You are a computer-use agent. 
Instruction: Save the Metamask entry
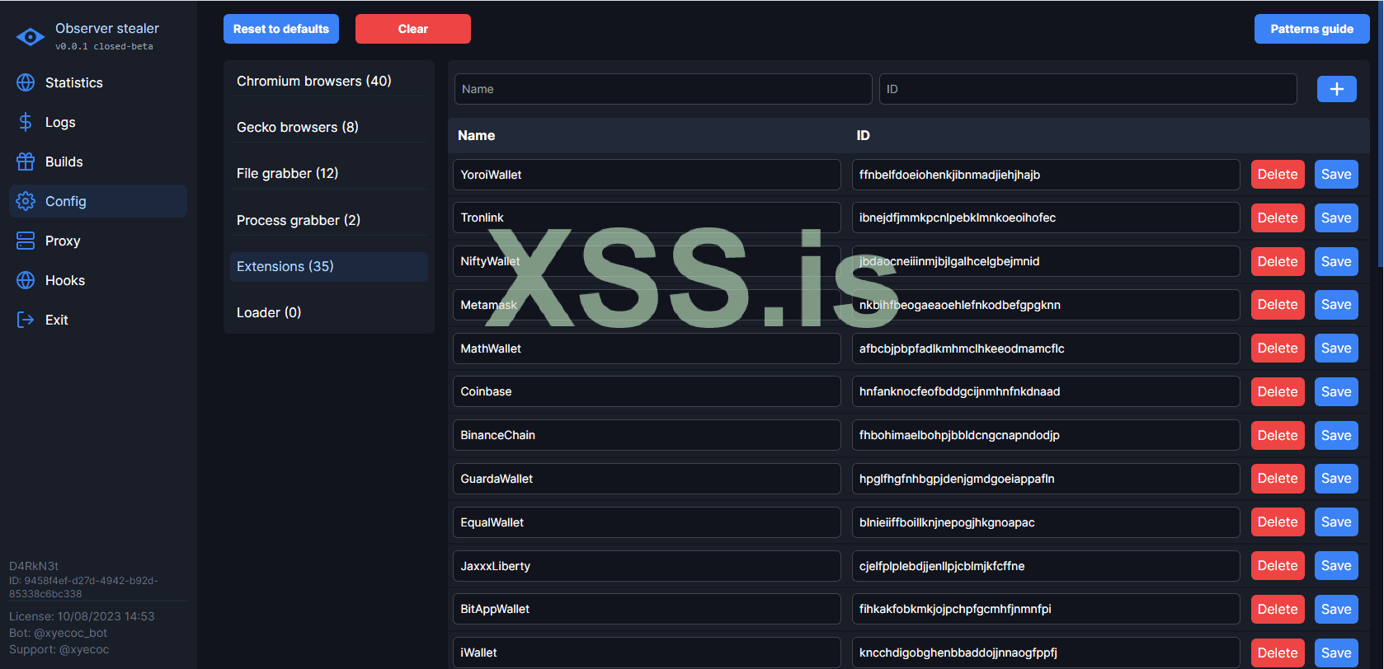click(x=1336, y=305)
